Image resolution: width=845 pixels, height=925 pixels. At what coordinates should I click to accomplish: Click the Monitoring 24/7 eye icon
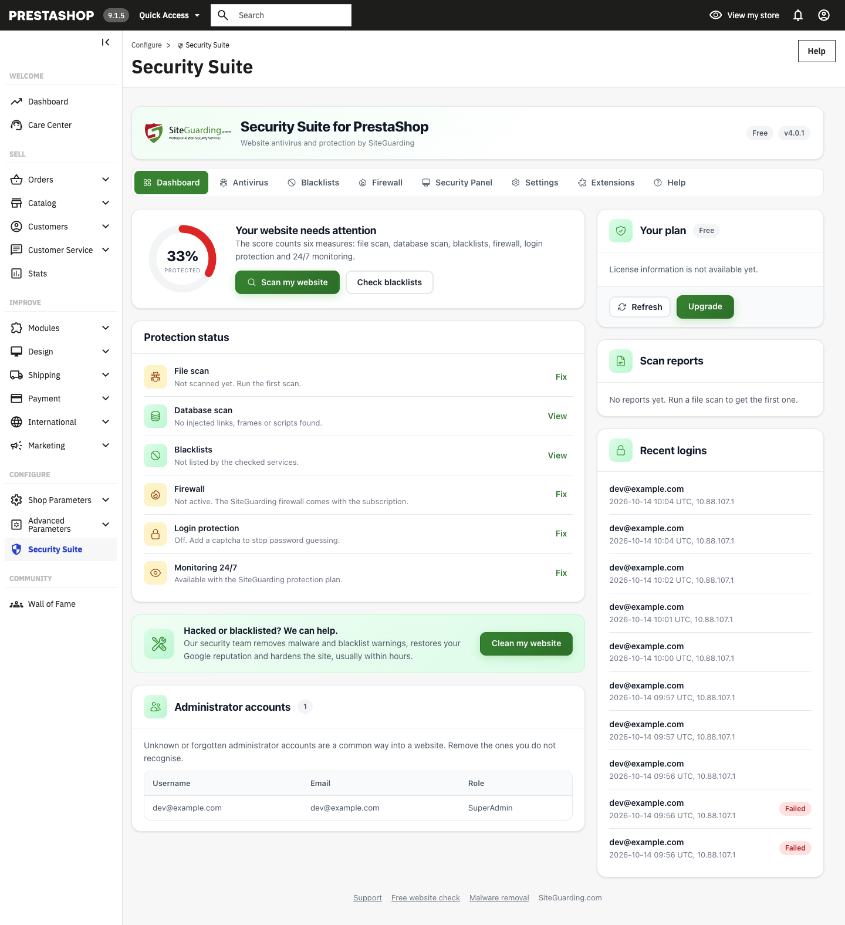click(x=156, y=573)
